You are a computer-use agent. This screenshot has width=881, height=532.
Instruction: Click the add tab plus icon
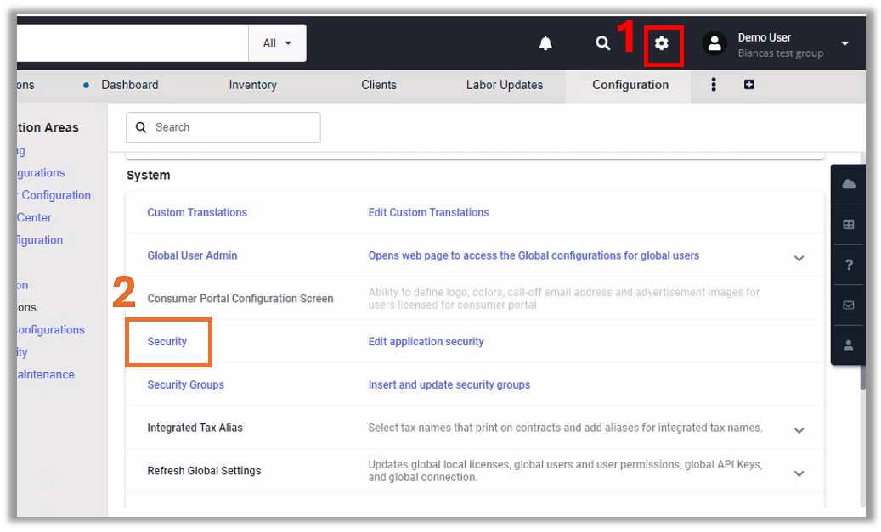click(x=748, y=85)
